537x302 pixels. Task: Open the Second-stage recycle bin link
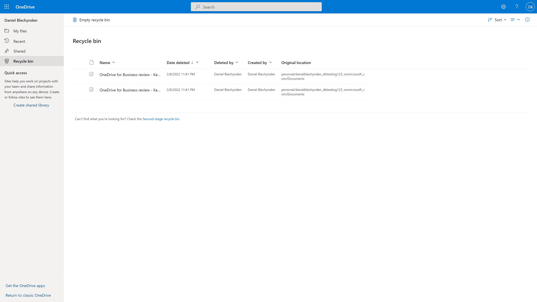161,119
